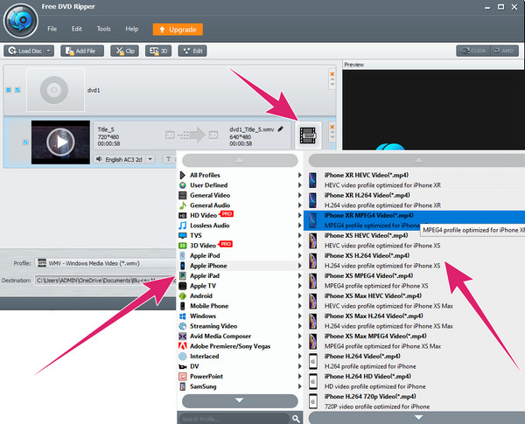Click the rename pencil icon beside dvd1_Title_5.wmv

[x=281, y=129]
